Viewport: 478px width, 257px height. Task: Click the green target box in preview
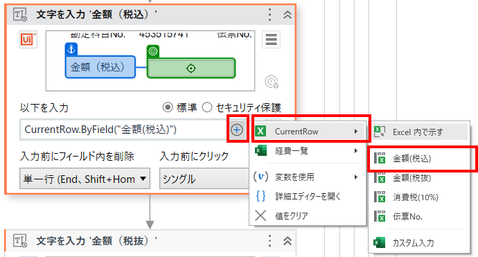click(191, 68)
